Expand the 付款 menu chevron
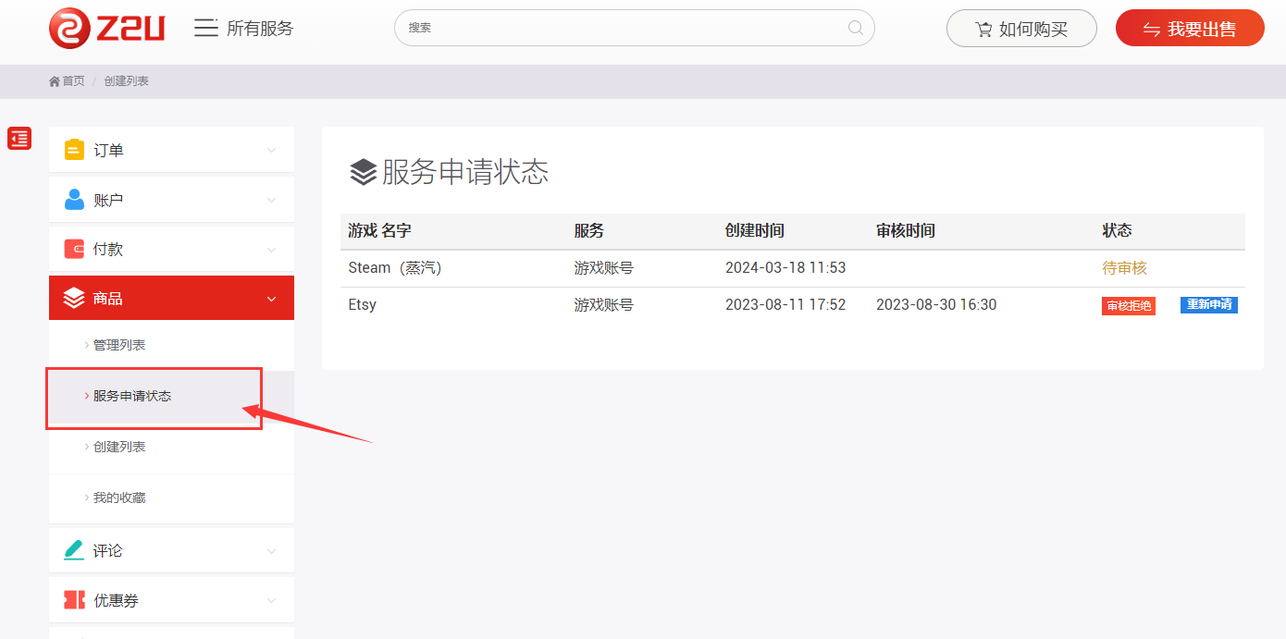The height and width of the screenshot is (639, 1286). 271,250
